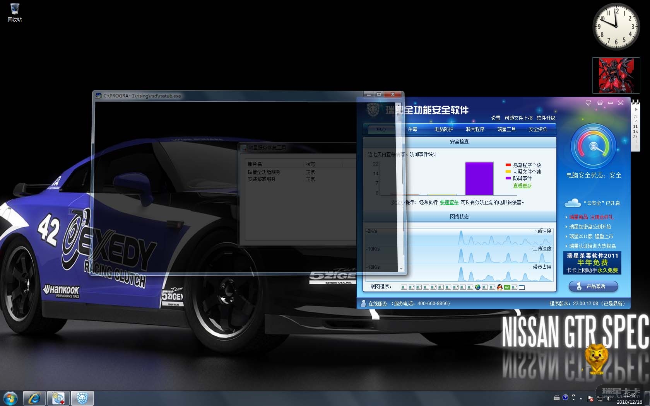Open the 杀毒 (antivirus) tab
The width and height of the screenshot is (650, 406).
point(412,129)
